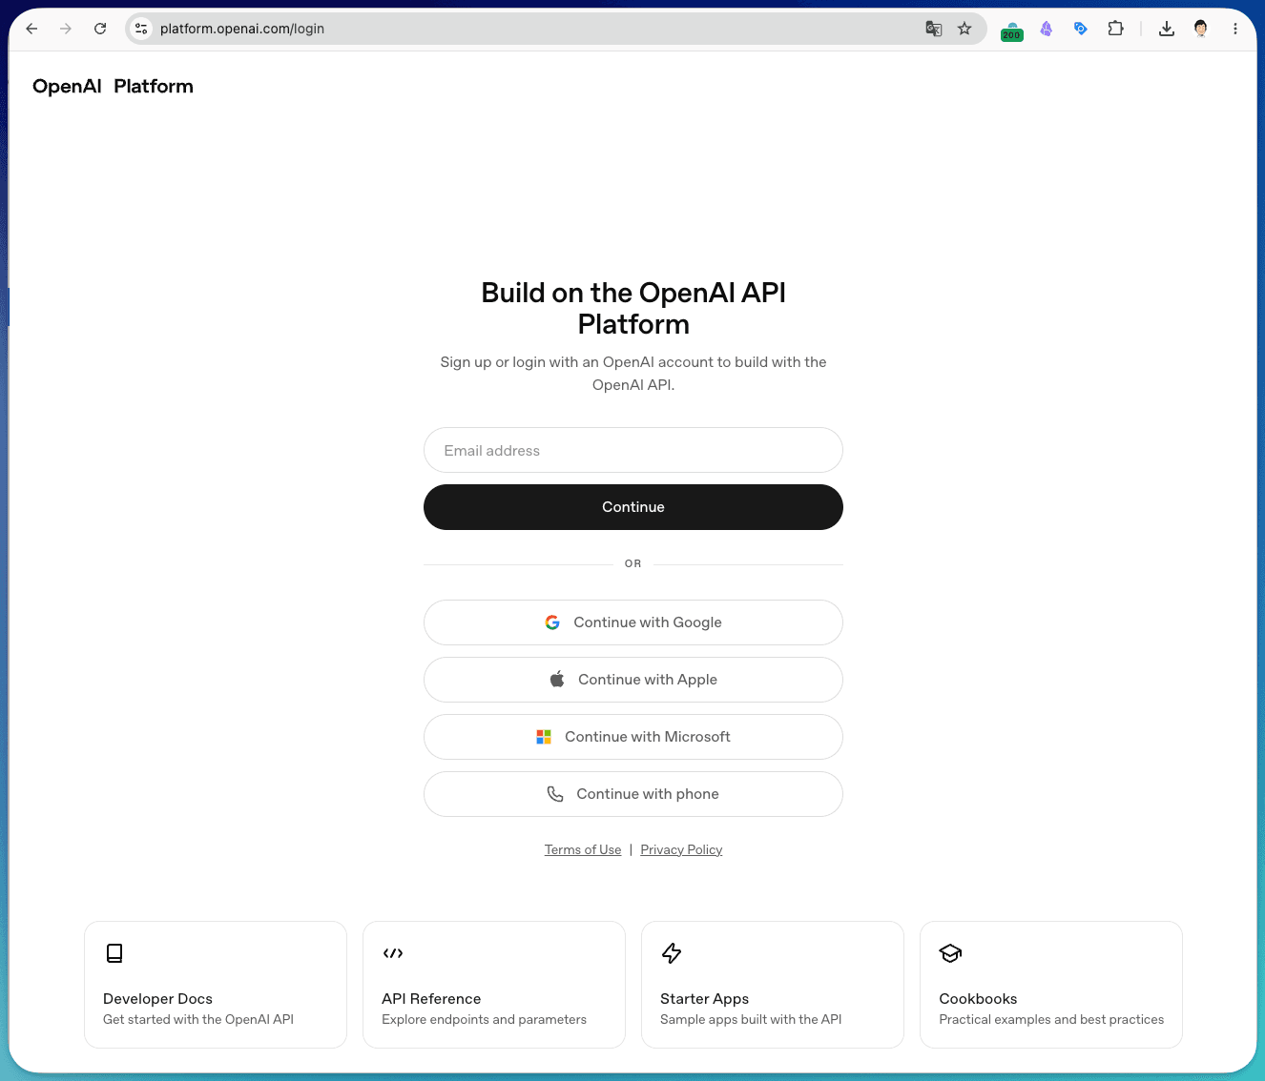Open Chrome three-dot menu
The height and width of the screenshot is (1081, 1265).
[x=1235, y=29]
